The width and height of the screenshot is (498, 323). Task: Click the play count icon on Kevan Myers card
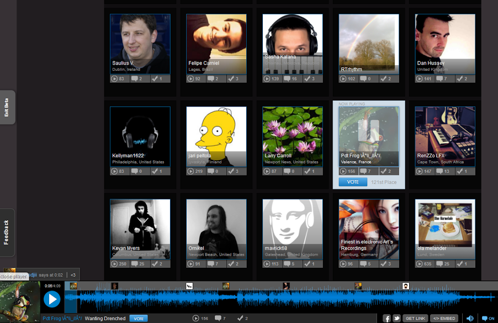click(x=114, y=264)
